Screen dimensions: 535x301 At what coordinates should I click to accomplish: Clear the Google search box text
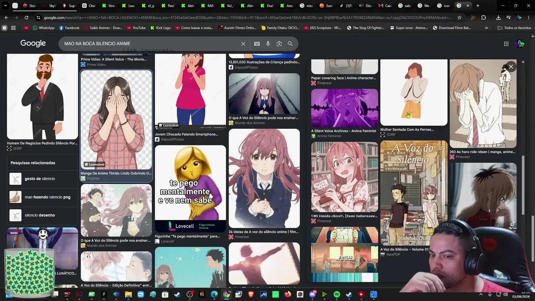click(x=243, y=44)
